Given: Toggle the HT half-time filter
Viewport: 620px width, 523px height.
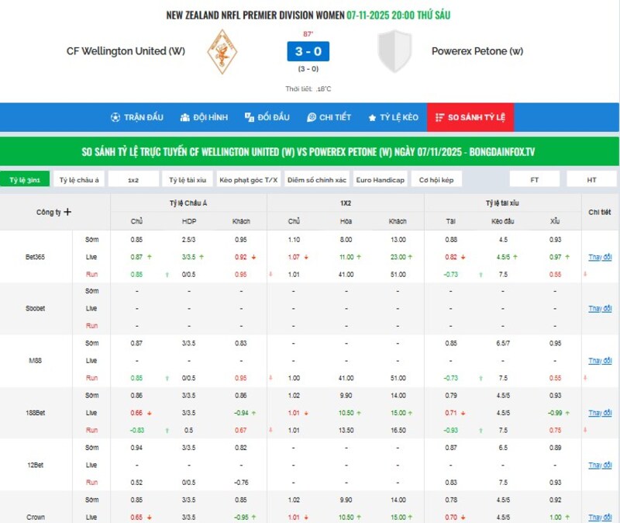Looking at the screenshot, I should coord(591,179).
